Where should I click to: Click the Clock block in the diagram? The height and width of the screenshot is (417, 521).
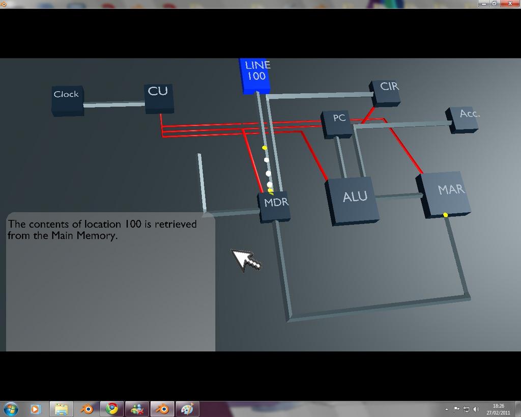(68, 101)
